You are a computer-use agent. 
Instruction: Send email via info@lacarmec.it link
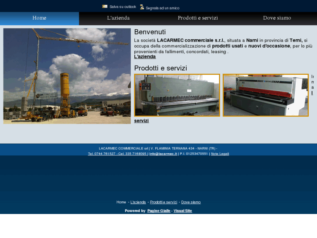pyautogui.click(x=163, y=154)
